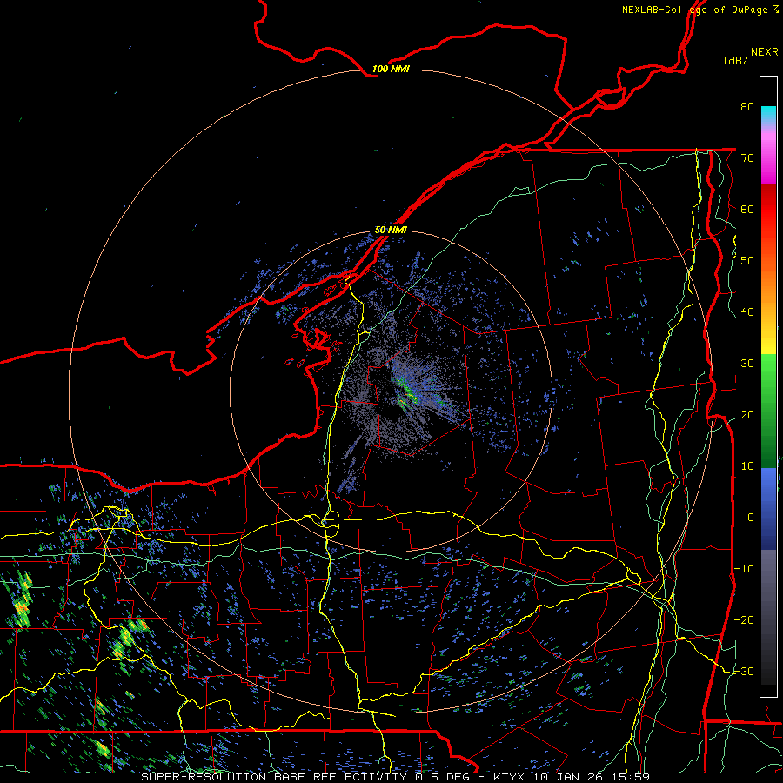Image resolution: width=783 pixels, height=783 pixels.
Task: Click the 10 JAN 26 15:59 timestamp
Action: pos(592,777)
